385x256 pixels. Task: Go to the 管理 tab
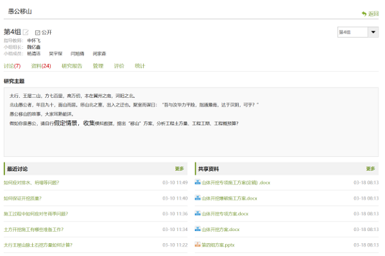(98, 66)
